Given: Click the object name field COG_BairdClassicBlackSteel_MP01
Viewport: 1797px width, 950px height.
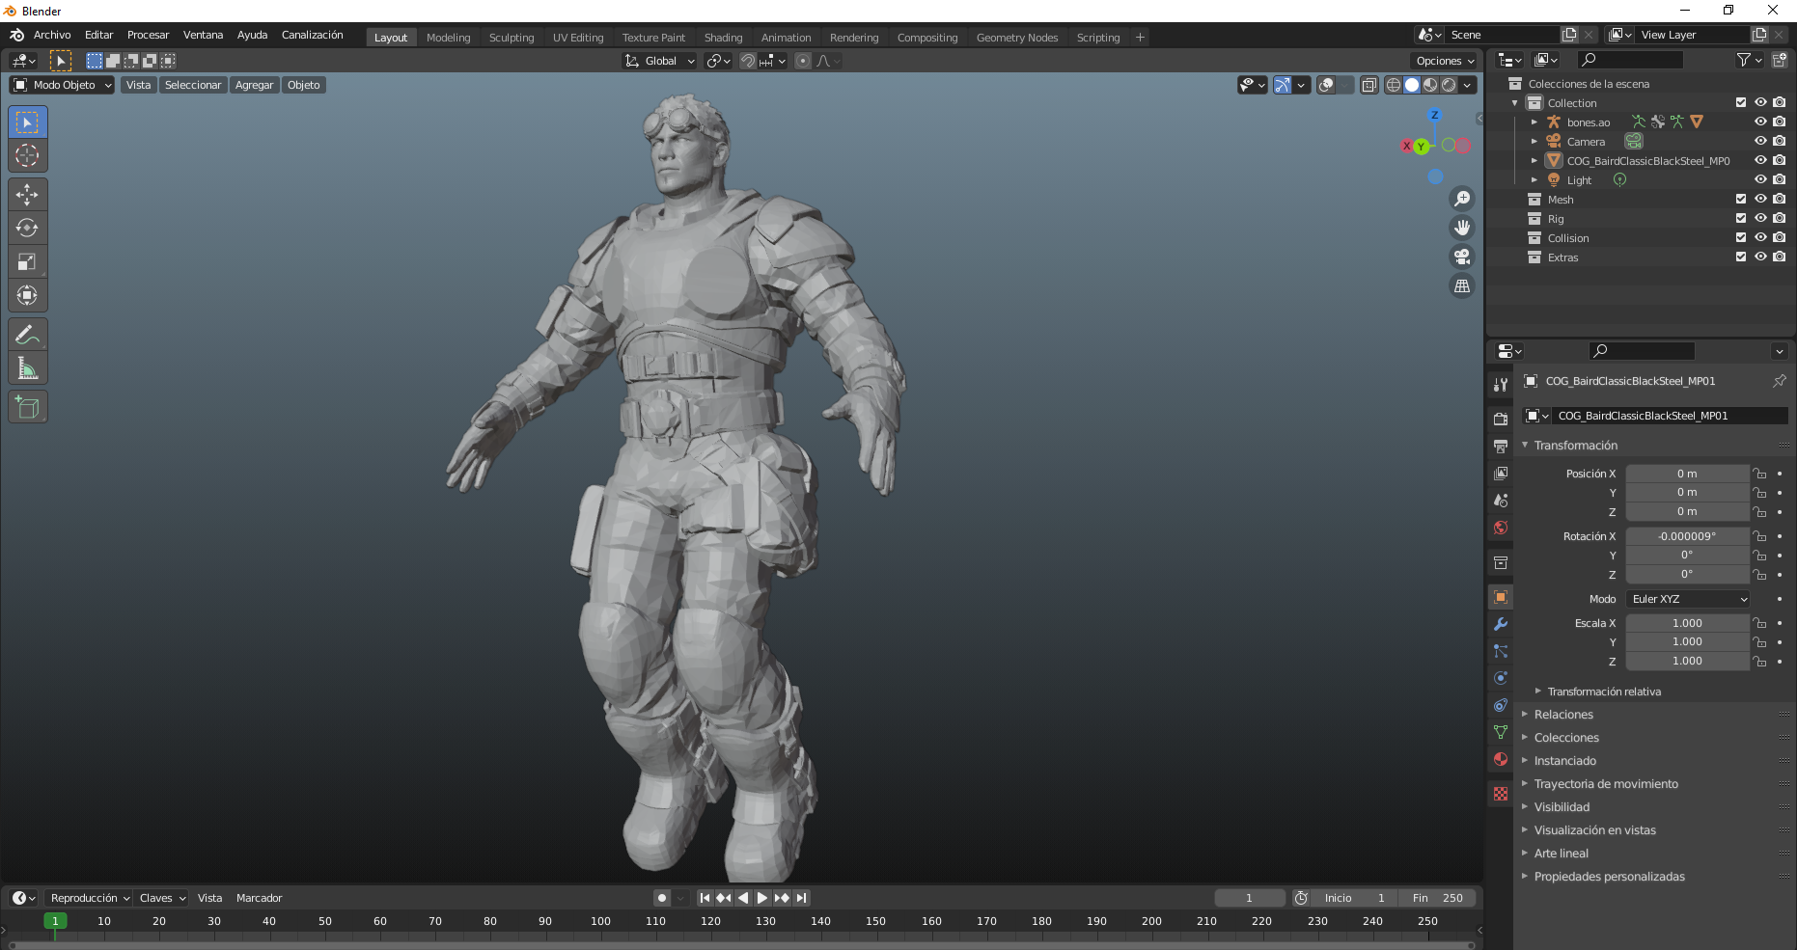Looking at the screenshot, I should (x=1669, y=416).
